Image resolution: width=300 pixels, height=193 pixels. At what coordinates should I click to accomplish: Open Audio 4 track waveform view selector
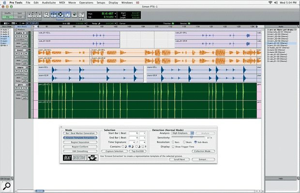[x=21, y=40]
